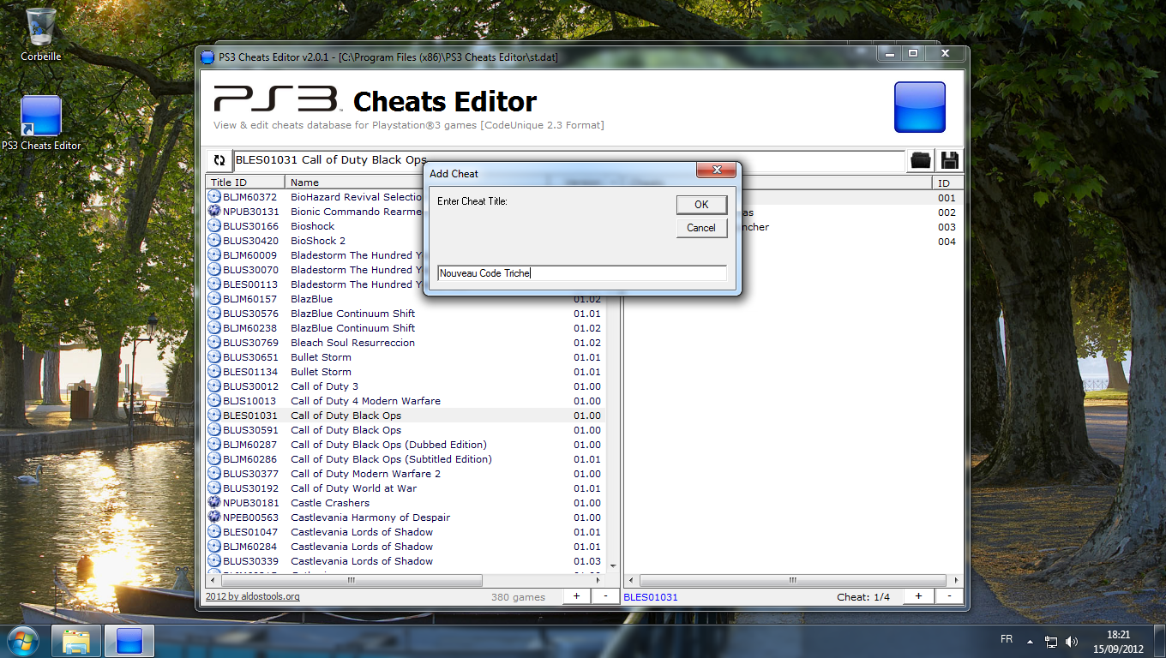Image resolution: width=1166 pixels, height=658 pixels.
Task: Sort by Title ID column header
Action: 245,182
